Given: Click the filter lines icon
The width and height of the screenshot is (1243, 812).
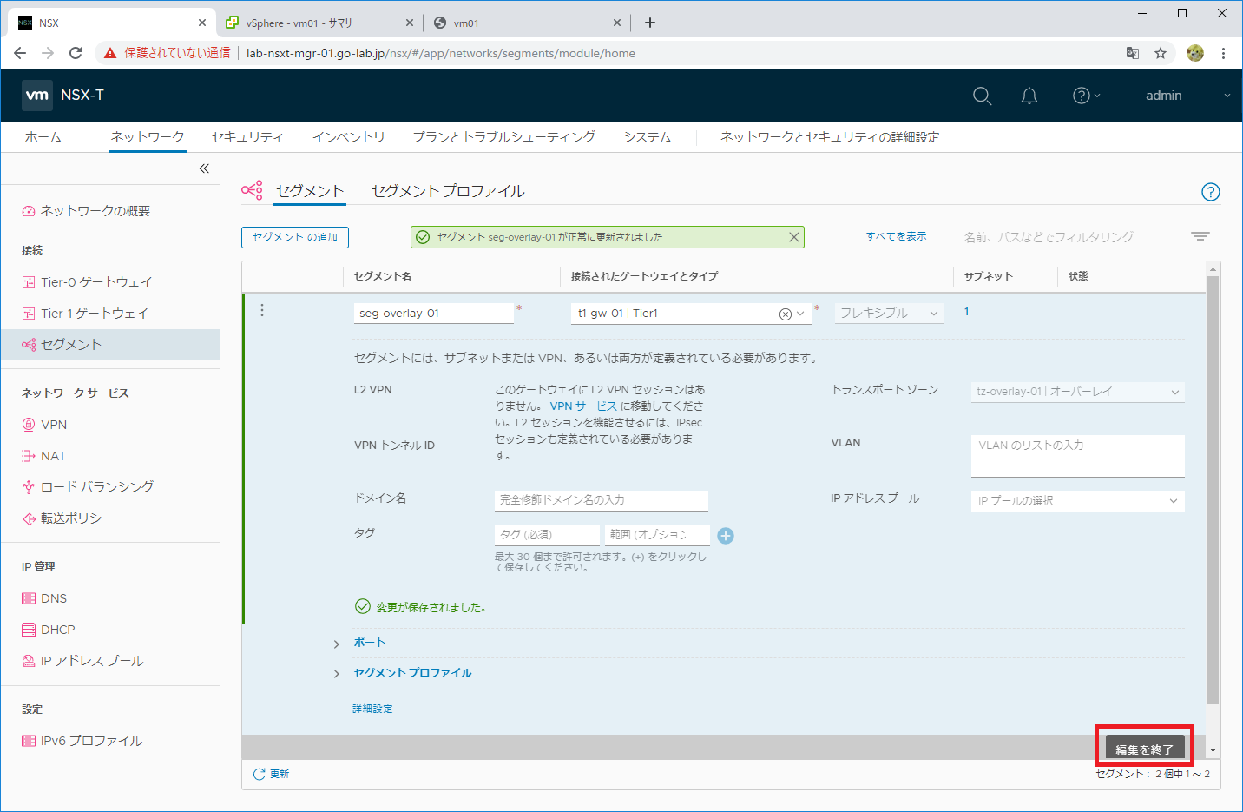Looking at the screenshot, I should coord(1200,236).
